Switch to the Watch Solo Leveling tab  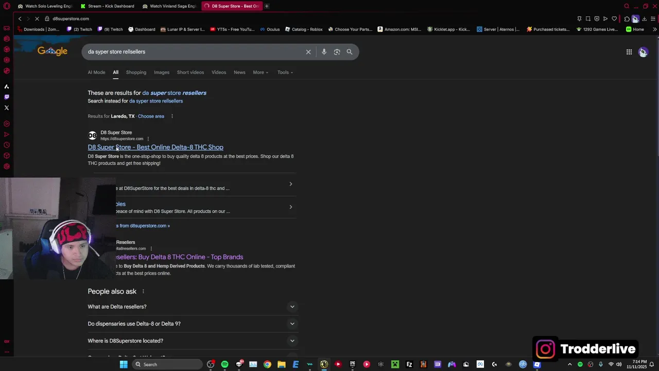coord(45,6)
